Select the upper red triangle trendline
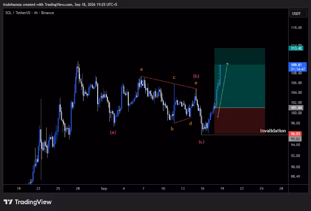This screenshot has height=211, width=311. tap(169, 83)
